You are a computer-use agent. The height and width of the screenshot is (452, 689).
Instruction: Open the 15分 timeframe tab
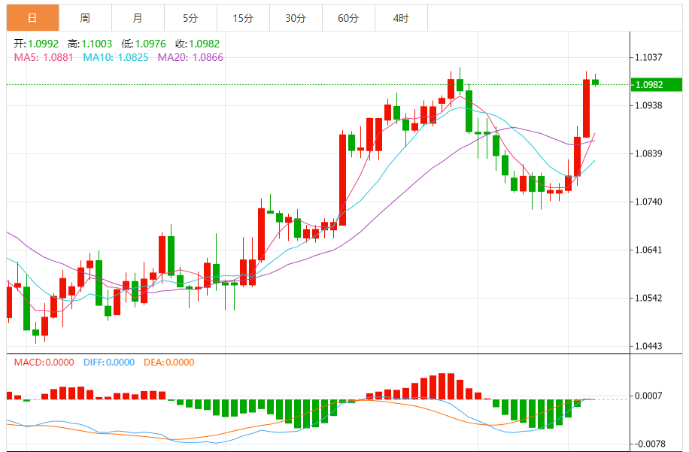[244, 18]
